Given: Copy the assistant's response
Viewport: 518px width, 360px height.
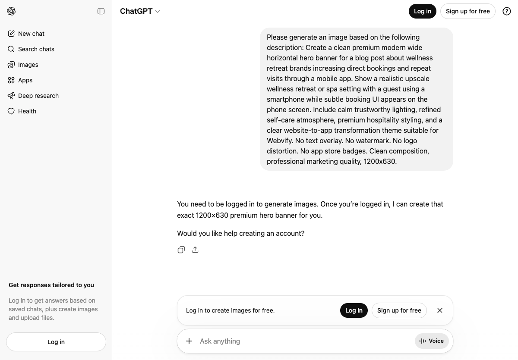Looking at the screenshot, I should [x=181, y=250].
